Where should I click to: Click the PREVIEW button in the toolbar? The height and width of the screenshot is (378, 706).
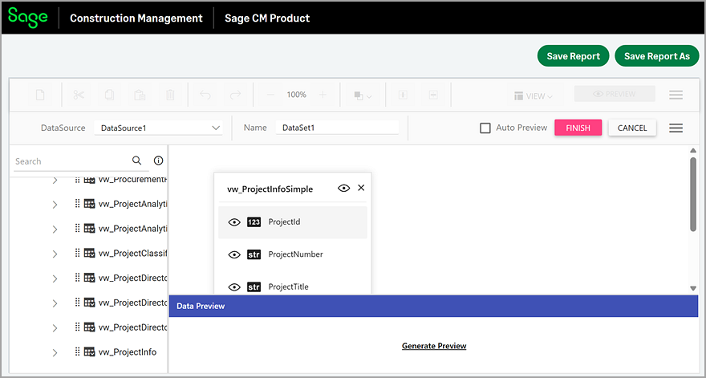(615, 94)
